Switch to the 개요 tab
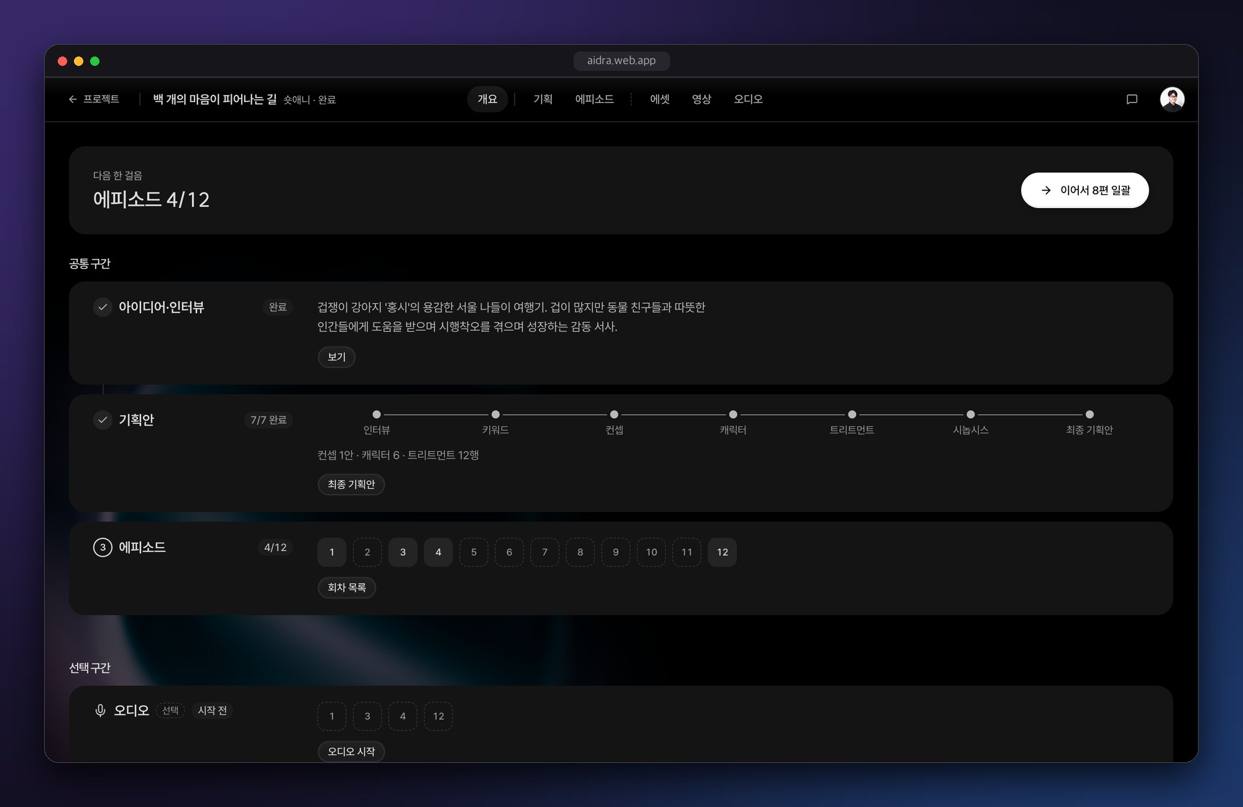 [x=487, y=99]
